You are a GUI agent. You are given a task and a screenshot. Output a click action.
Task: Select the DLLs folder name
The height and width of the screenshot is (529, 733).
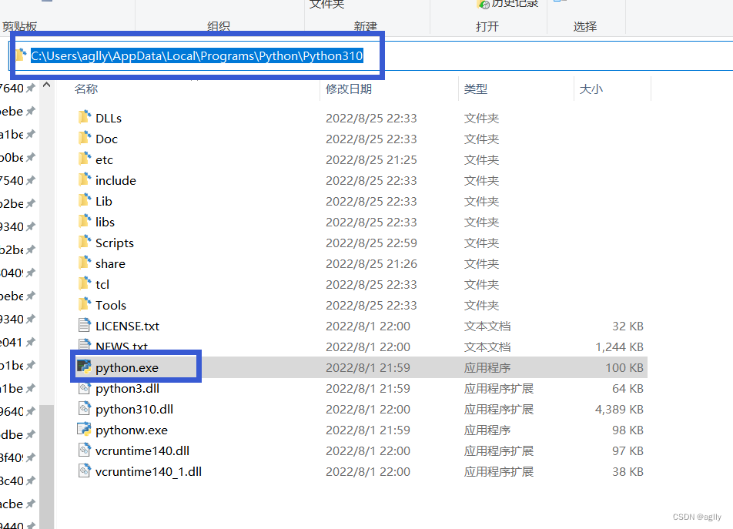tap(109, 119)
